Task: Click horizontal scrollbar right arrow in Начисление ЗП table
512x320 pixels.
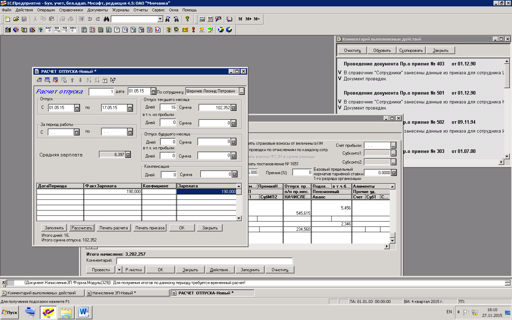Action: coord(387,246)
